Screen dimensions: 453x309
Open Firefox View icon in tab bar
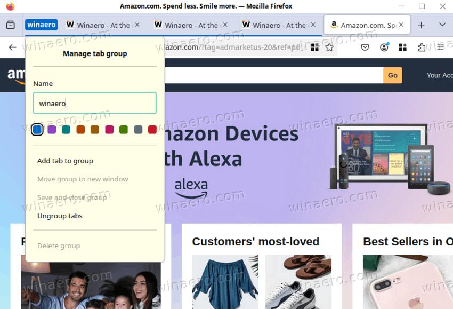11,25
